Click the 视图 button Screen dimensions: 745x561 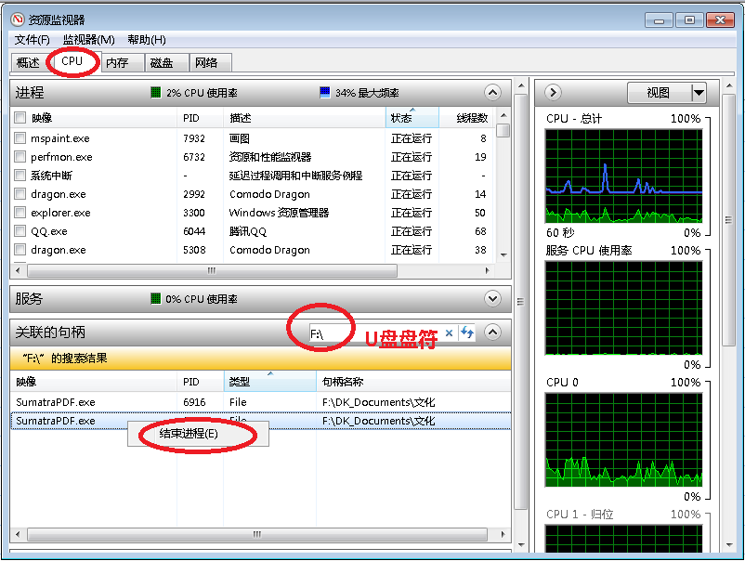click(658, 92)
